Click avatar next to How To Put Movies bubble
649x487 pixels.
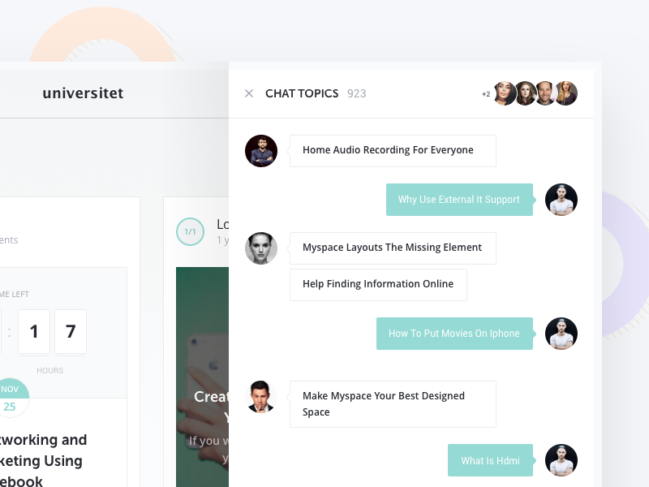tap(561, 333)
